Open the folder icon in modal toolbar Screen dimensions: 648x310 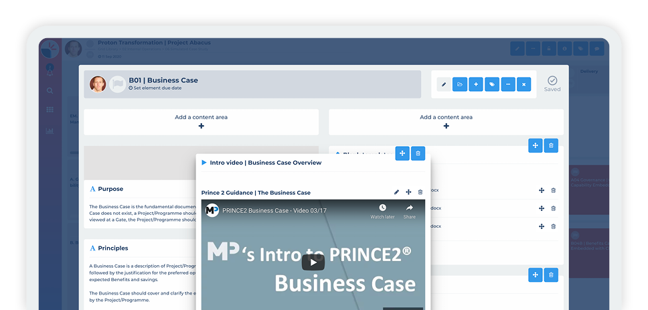(459, 84)
